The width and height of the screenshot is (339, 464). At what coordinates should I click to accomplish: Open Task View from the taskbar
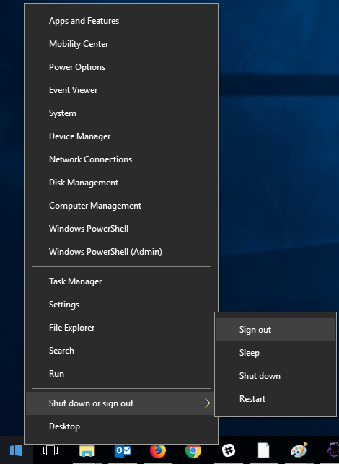[x=50, y=450]
